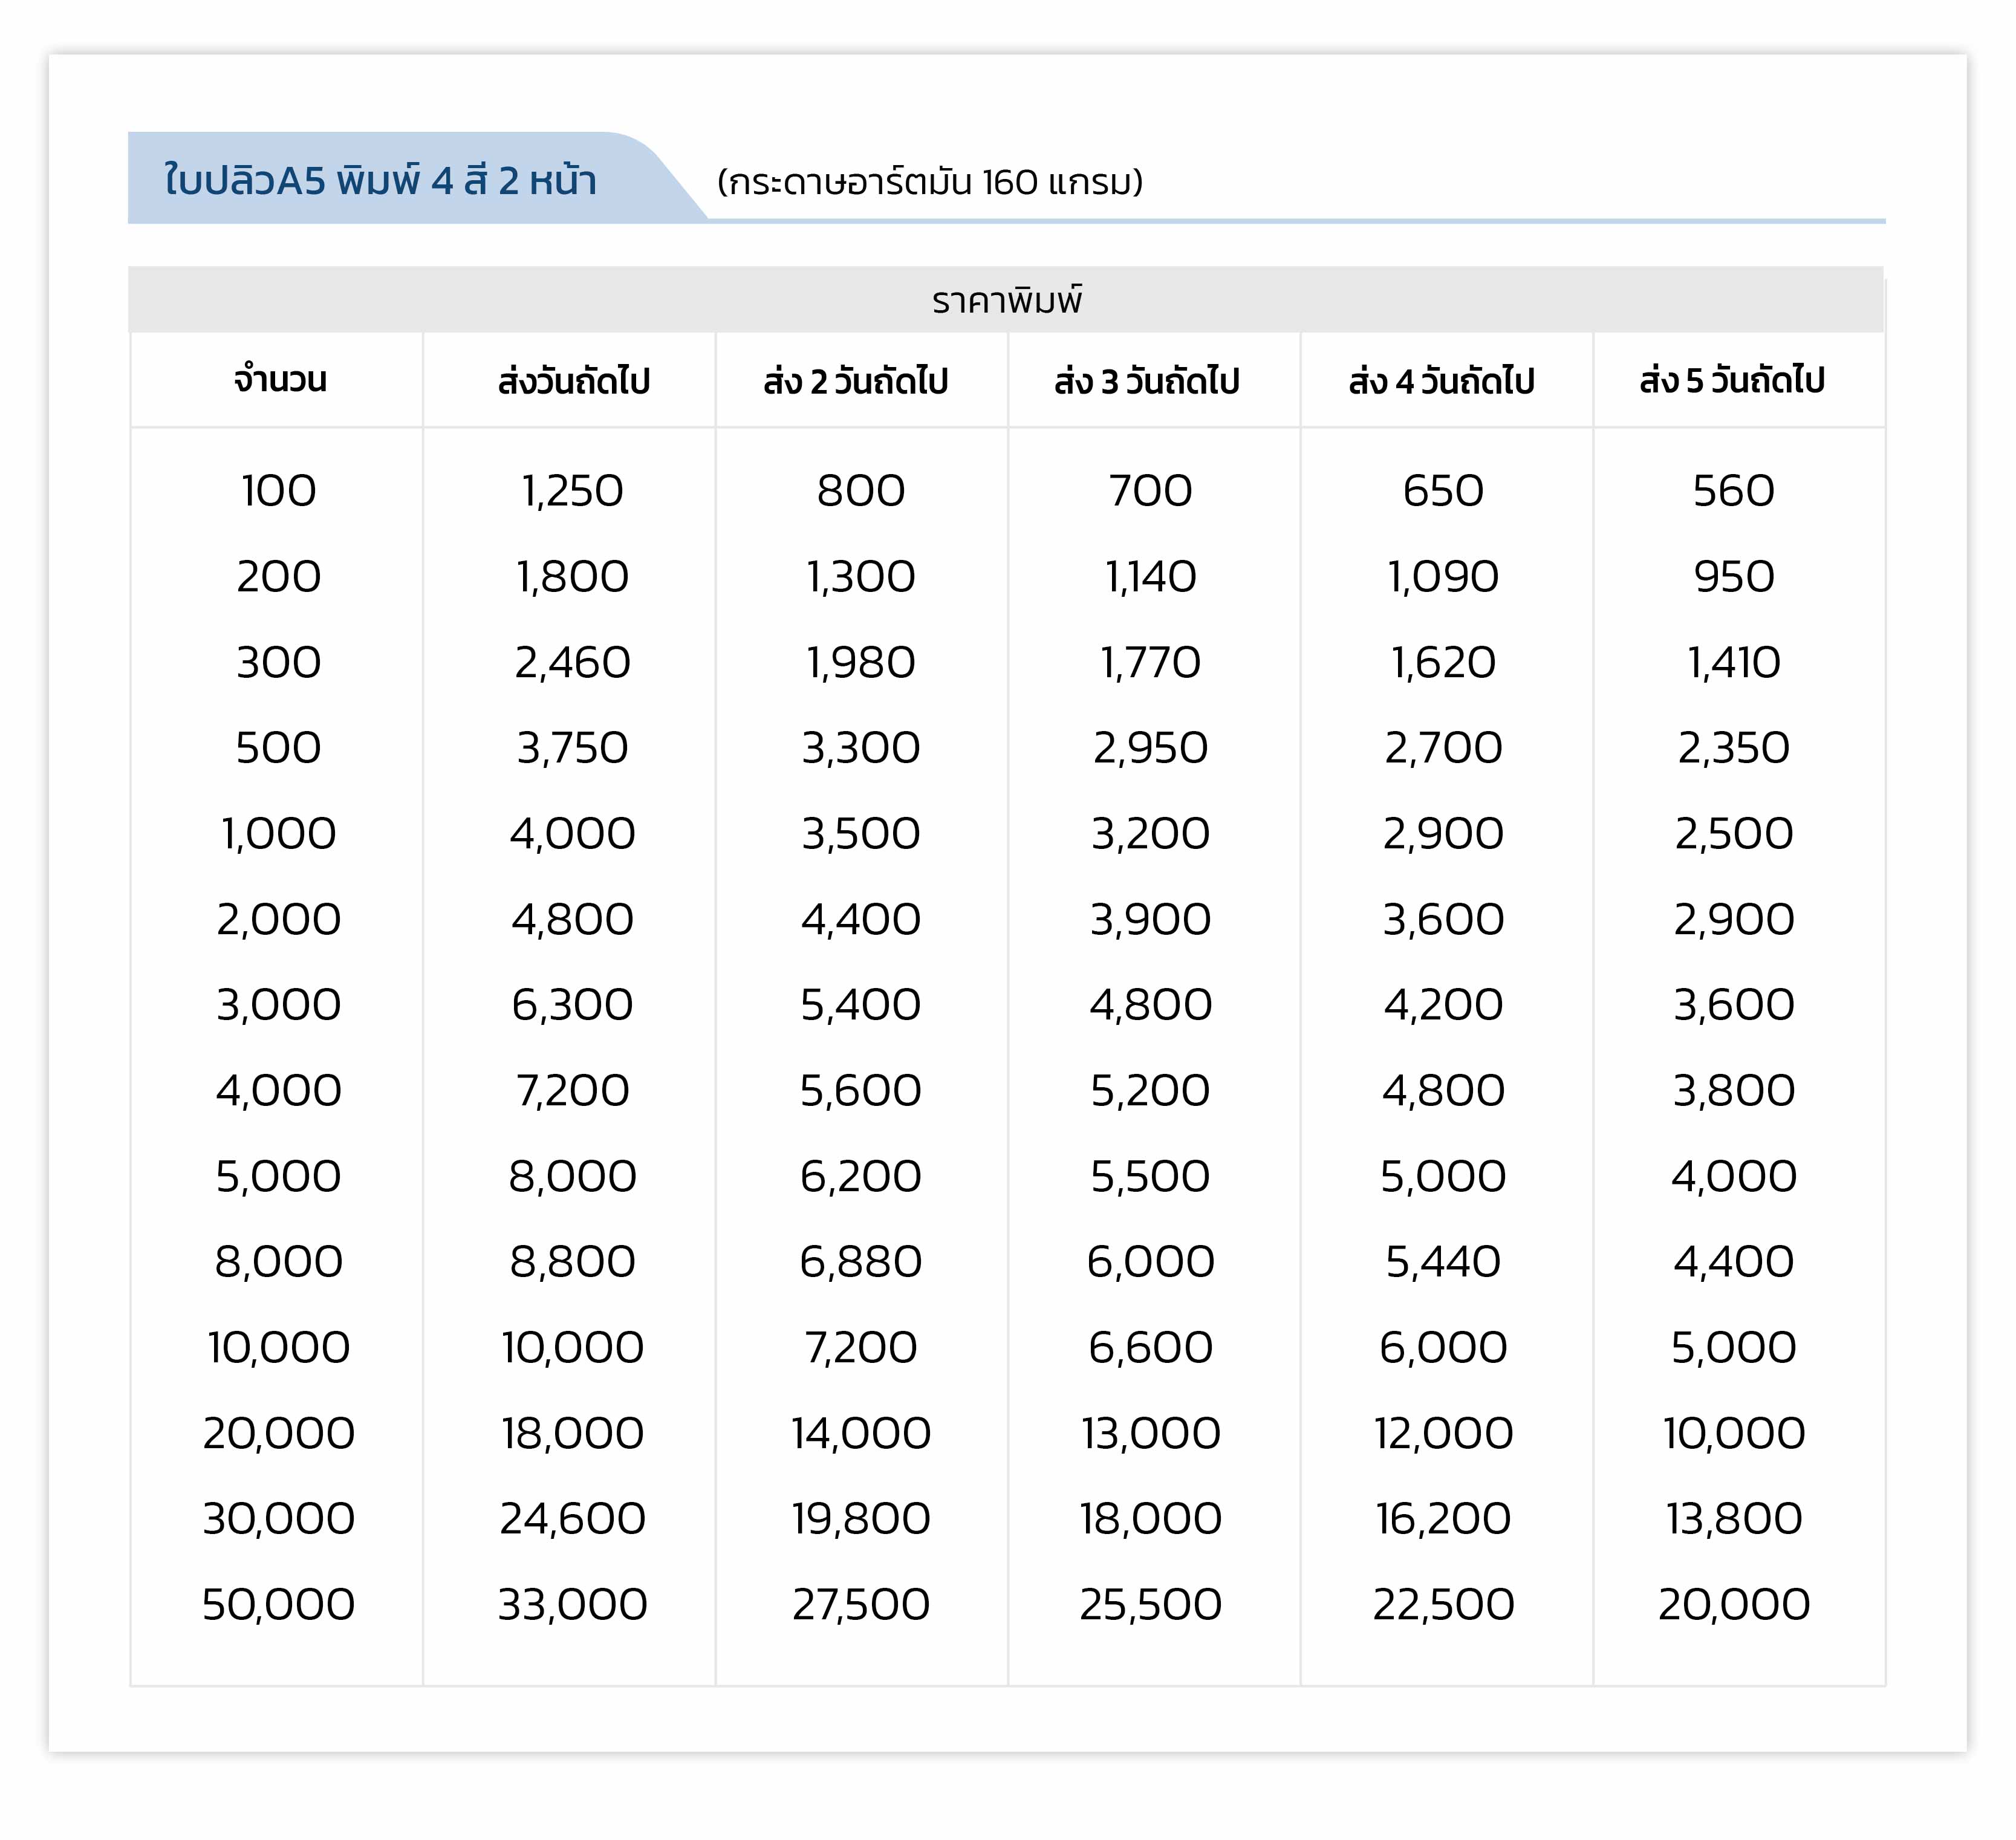Select the 25,500 price cell
Image resolution: width=2016 pixels, height=1840 pixels.
[x=1150, y=1605]
